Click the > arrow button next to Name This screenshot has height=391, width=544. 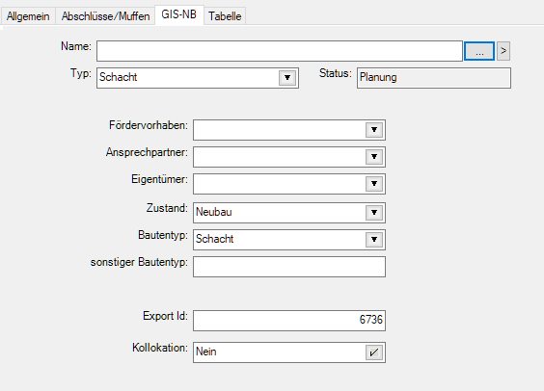point(503,51)
